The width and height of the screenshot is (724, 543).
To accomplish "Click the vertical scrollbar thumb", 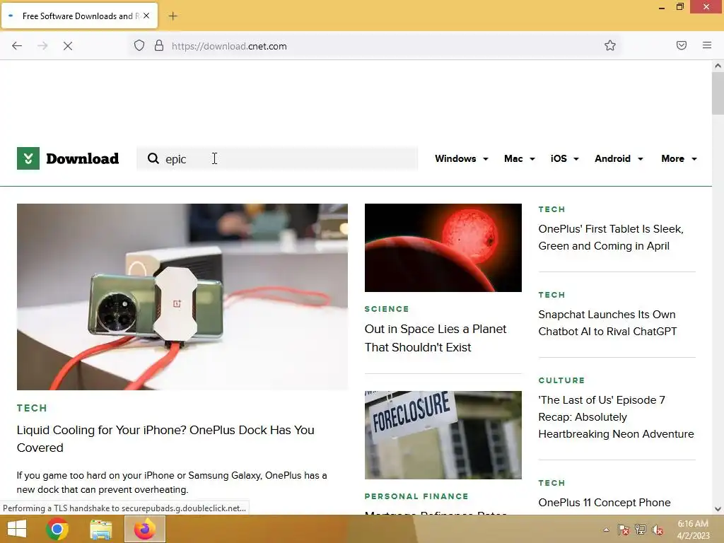I will click(718, 93).
